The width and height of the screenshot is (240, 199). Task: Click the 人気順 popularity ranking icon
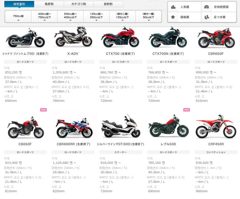(173, 7)
